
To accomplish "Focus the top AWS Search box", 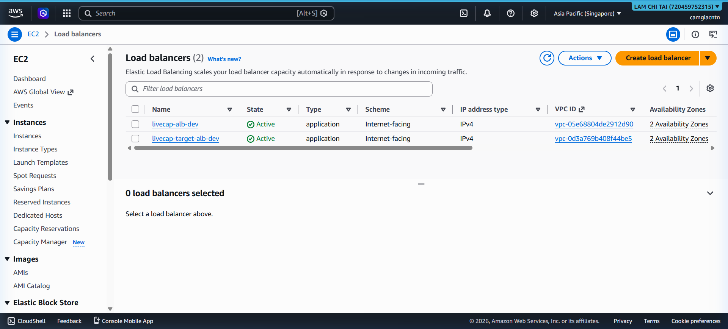I will (206, 13).
